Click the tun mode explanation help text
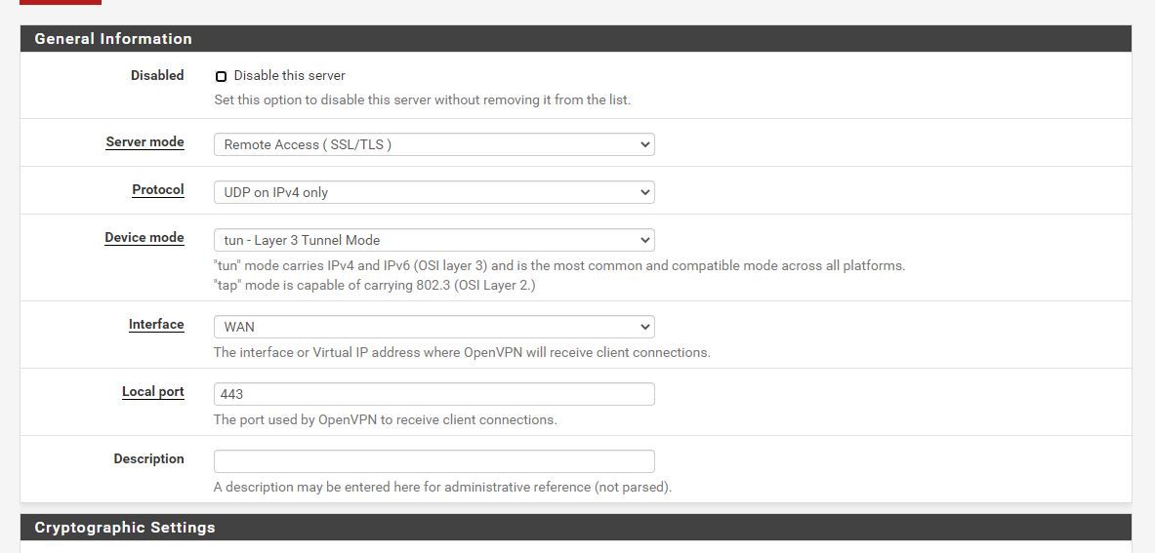This screenshot has width=1155, height=553. (x=558, y=265)
